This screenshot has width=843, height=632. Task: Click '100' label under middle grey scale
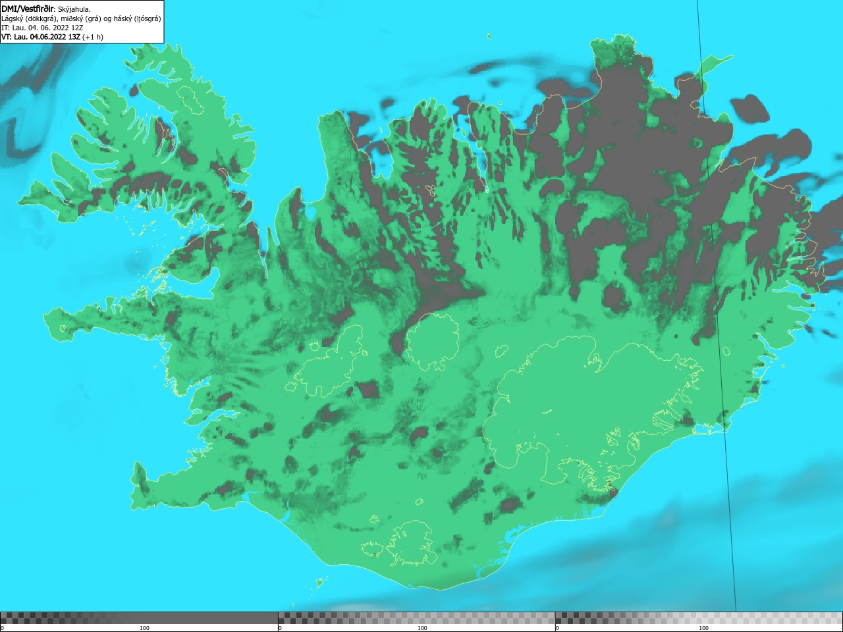[x=422, y=628]
